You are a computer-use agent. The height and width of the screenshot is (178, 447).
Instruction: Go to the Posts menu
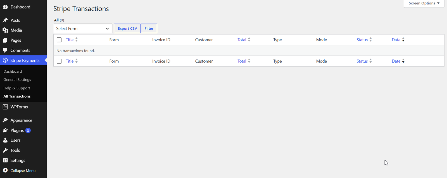tap(15, 20)
